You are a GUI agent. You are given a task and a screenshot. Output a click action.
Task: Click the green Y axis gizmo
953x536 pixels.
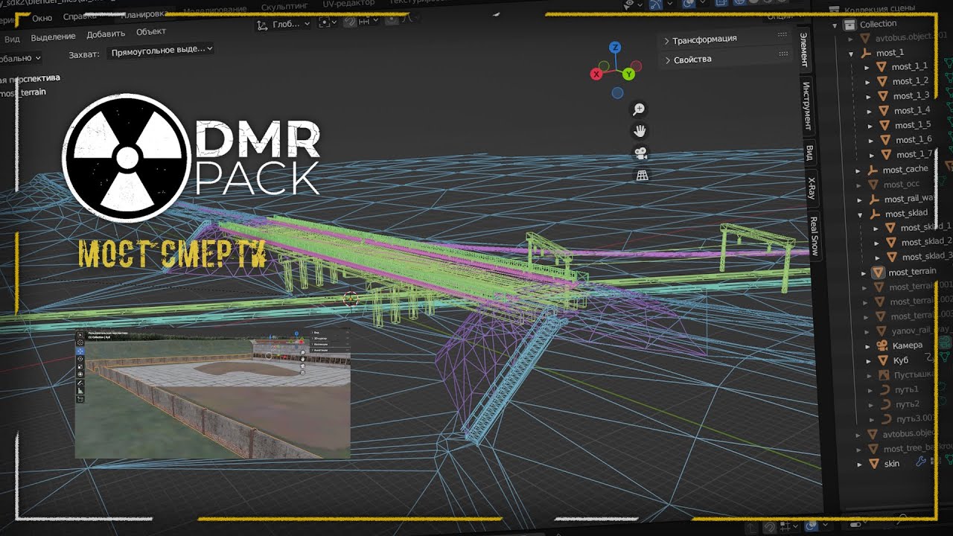point(628,74)
